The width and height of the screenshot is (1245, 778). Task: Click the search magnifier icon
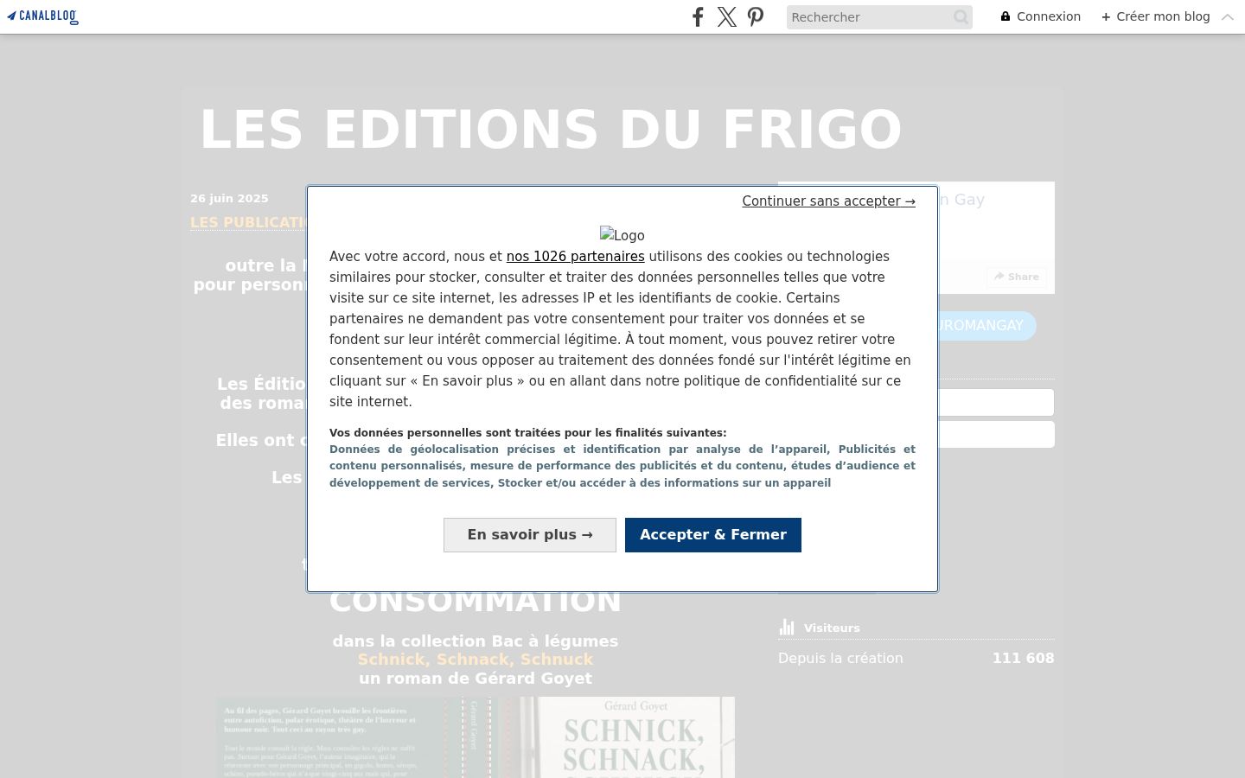961,17
